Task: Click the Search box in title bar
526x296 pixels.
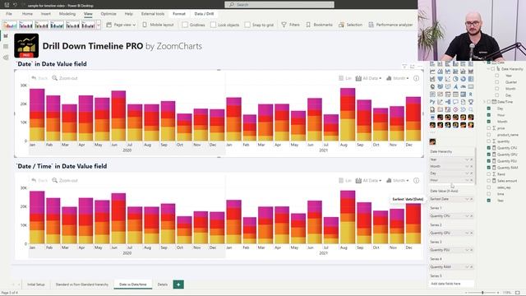Action: 279,5
